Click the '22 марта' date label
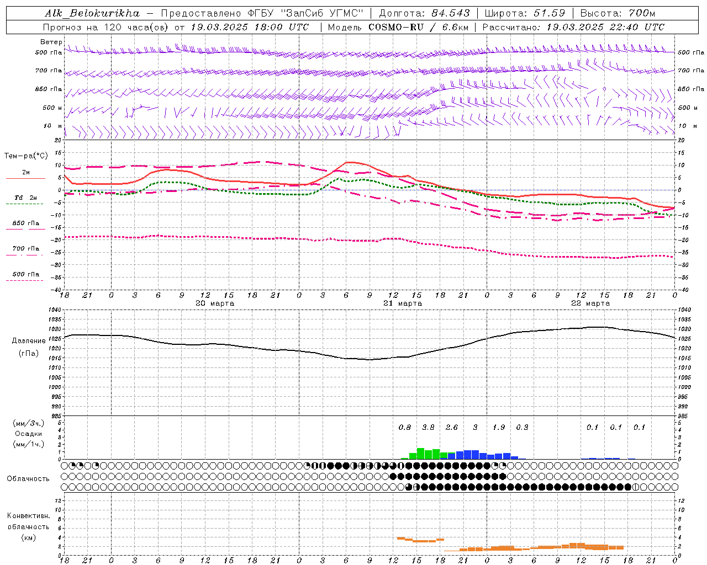The width and height of the screenshot is (707, 565). click(x=590, y=303)
